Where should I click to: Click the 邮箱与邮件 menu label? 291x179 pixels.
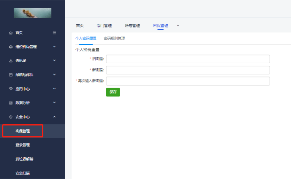pyautogui.click(x=24, y=75)
